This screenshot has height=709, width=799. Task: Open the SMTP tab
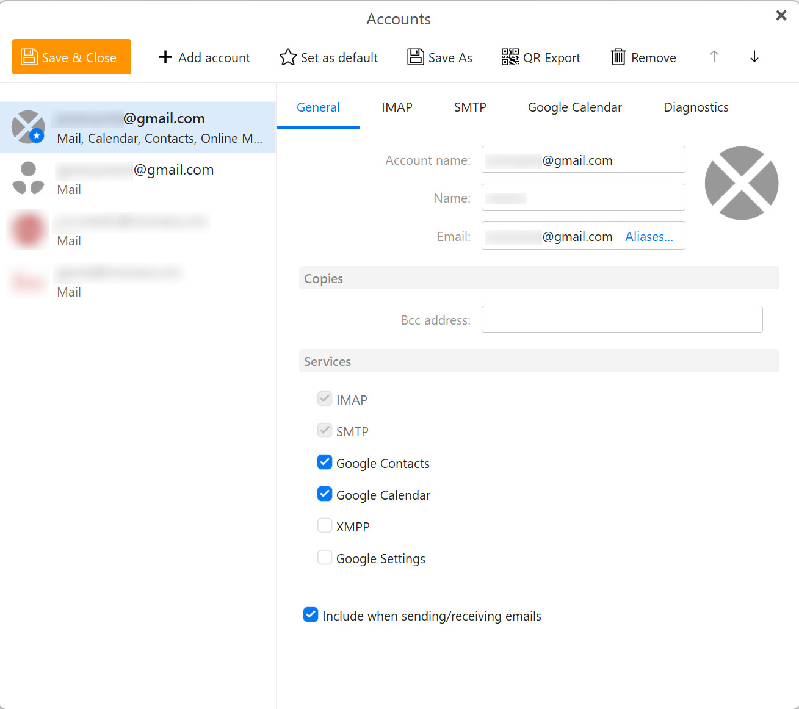click(x=469, y=107)
